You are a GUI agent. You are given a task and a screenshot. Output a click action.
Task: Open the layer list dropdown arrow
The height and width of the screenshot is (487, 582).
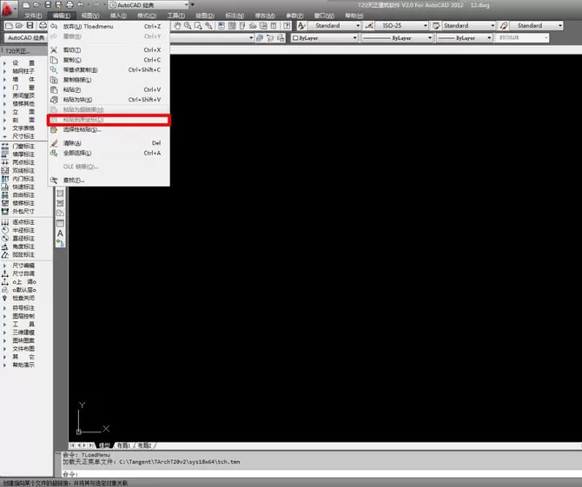(x=251, y=38)
